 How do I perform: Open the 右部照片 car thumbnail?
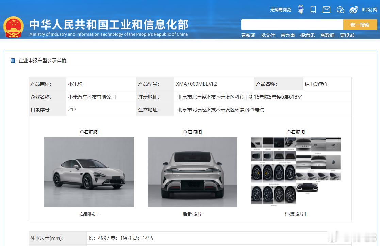tap(89, 172)
